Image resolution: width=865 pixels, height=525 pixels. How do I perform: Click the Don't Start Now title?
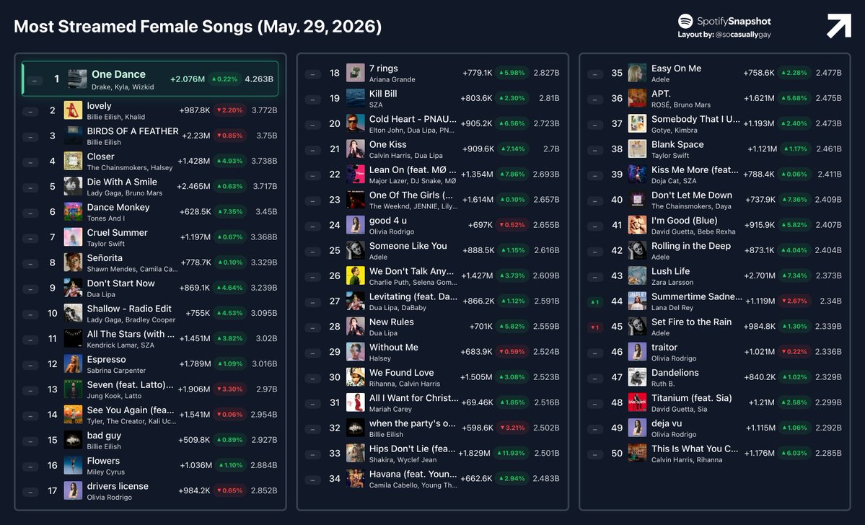pos(120,283)
